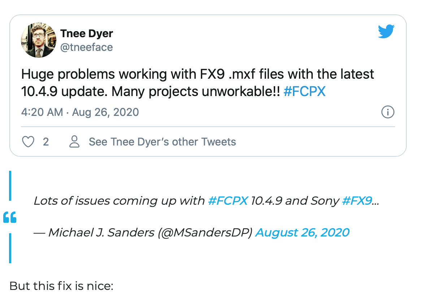Viewport: 424px width, 304px height.
Task: Click the 4:20 AM Aug 26 timestamp
Action: tap(80, 112)
